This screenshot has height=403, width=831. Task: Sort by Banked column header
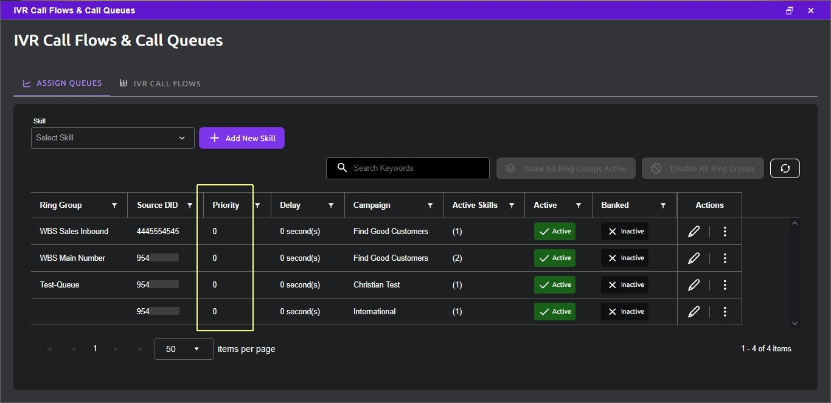[x=615, y=205]
